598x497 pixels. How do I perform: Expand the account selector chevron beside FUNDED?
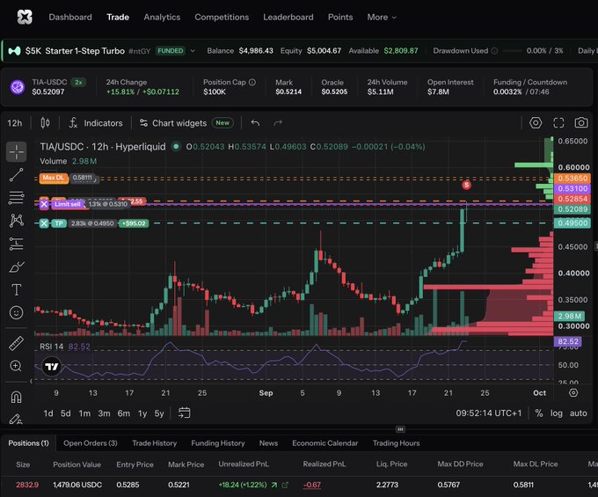click(x=193, y=51)
